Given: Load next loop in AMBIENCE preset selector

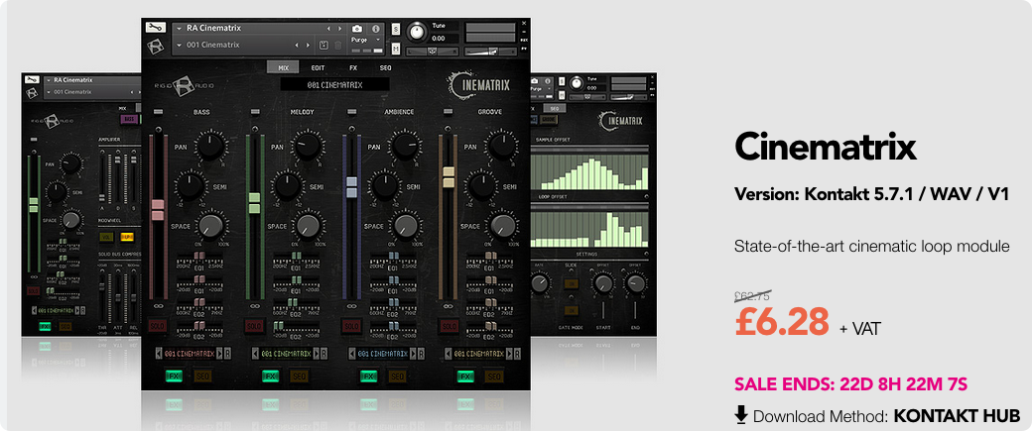Looking at the screenshot, I should (413, 354).
